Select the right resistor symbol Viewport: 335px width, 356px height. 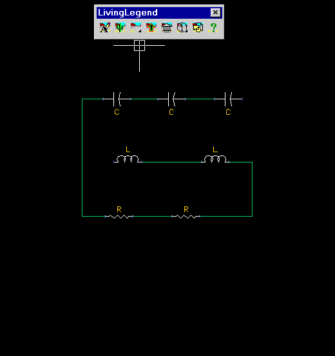click(186, 217)
